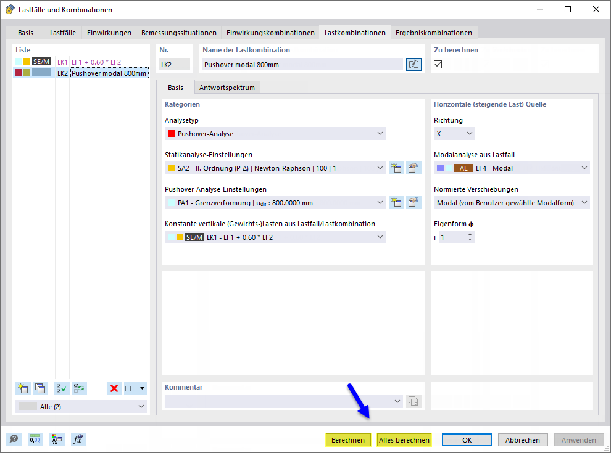Image resolution: width=611 pixels, height=453 pixels.
Task: Switch to the Lastfälle tab
Action: (63, 33)
